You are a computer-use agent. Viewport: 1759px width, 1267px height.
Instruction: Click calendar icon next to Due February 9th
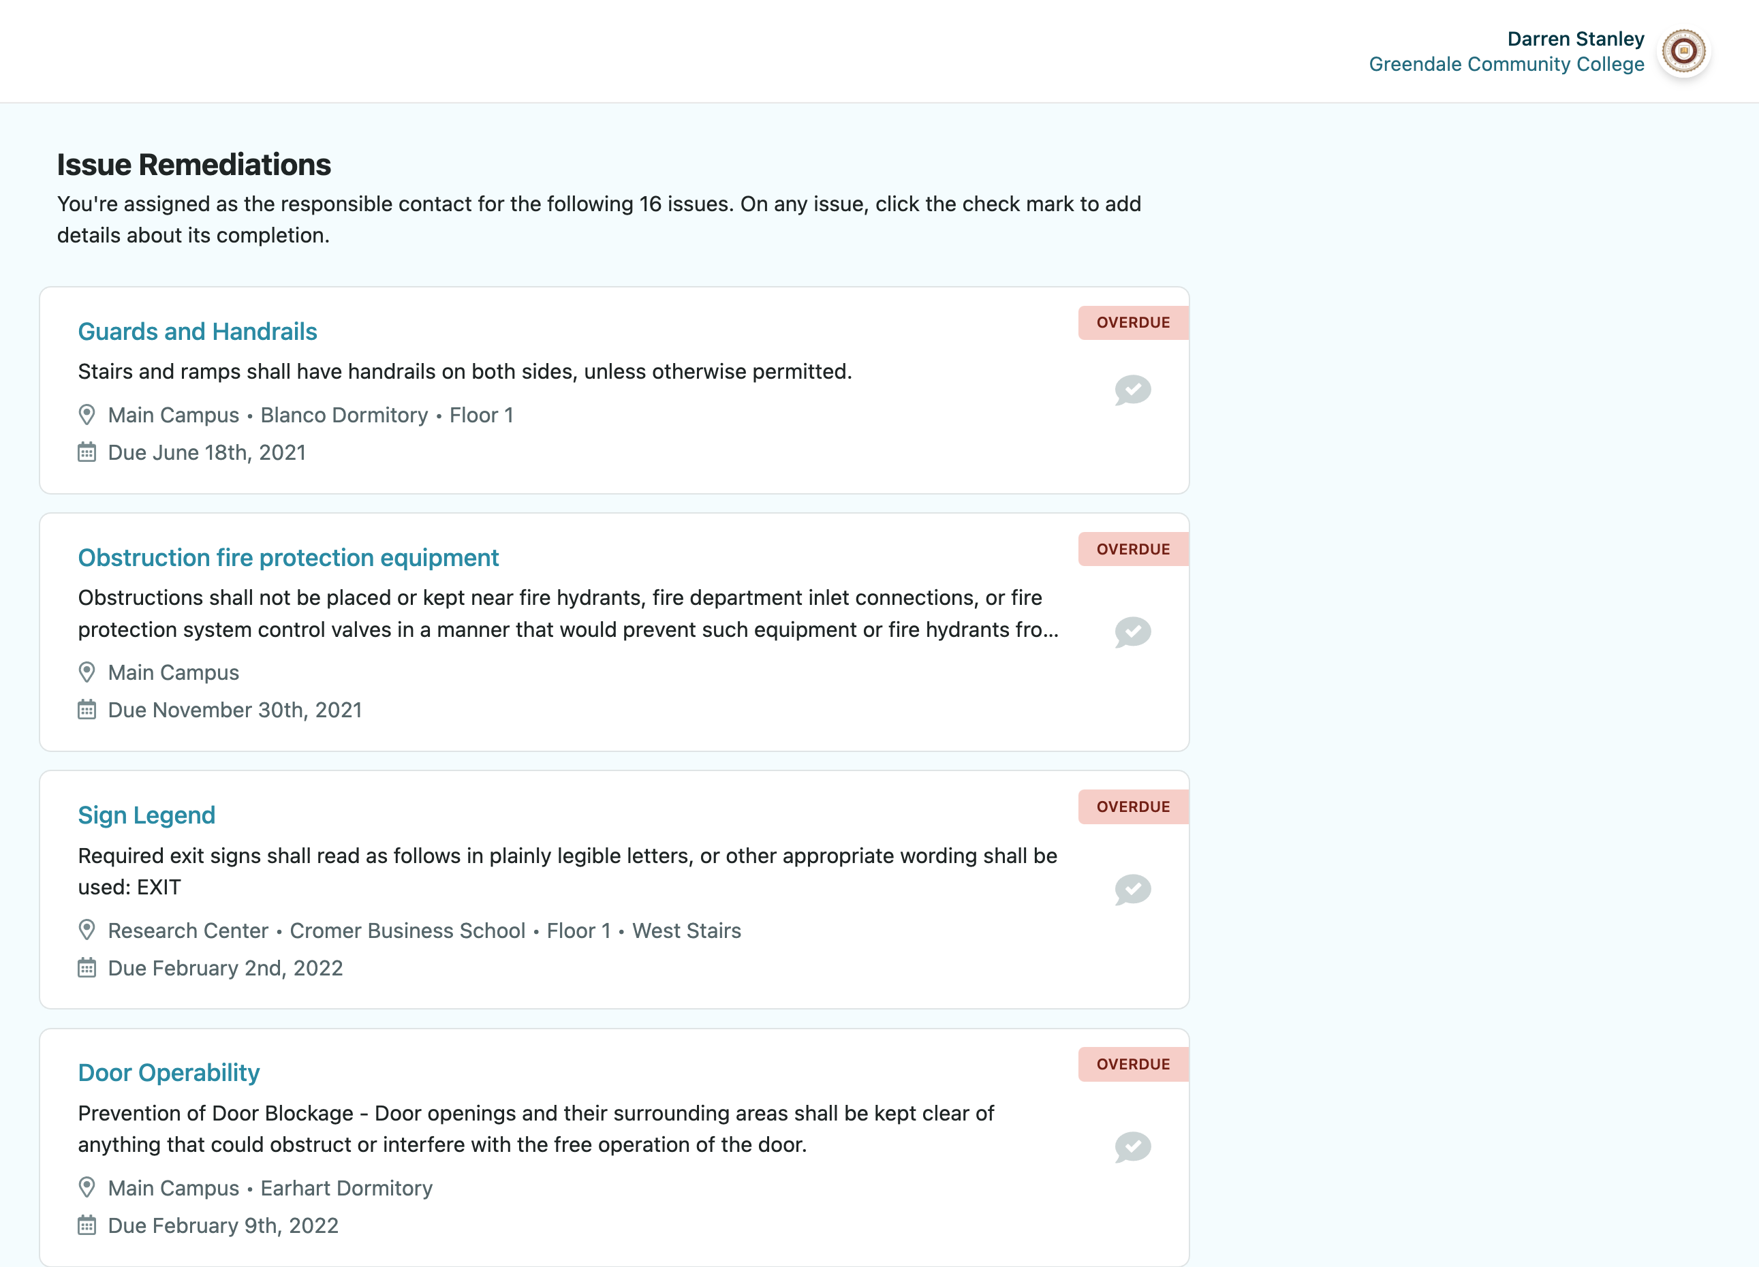(87, 1225)
